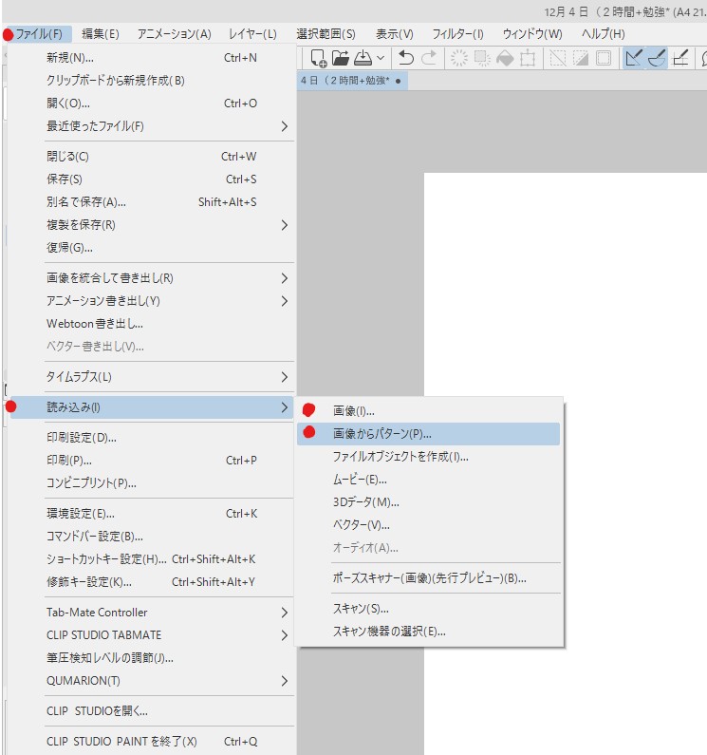This screenshot has width=707, height=755.
Task: Open the ウィンドウ(W) menu
Action: 532,34
